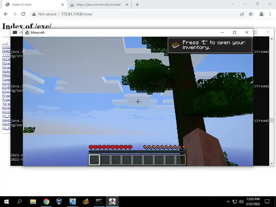The width and height of the screenshot is (276, 207).
Task: Click the experience bar above the hotbar
Action: [x=137, y=151]
